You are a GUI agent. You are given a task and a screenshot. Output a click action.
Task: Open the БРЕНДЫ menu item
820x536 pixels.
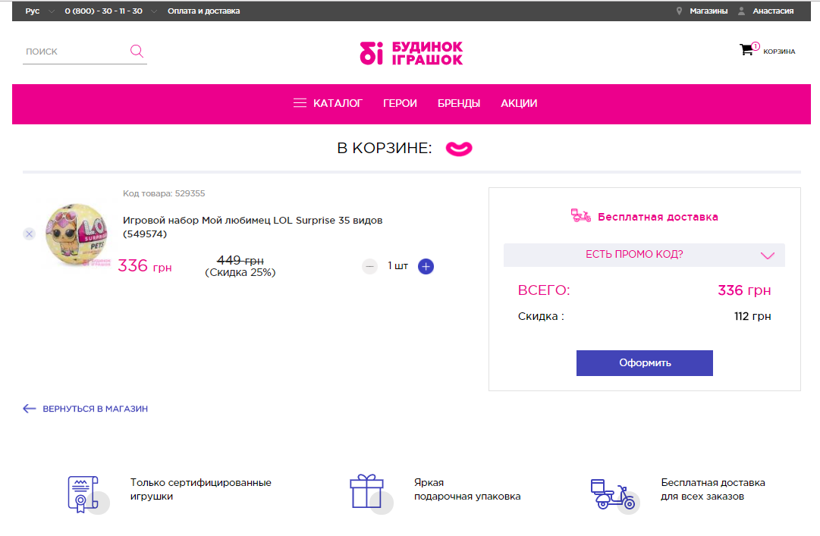click(x=459, y=103)
